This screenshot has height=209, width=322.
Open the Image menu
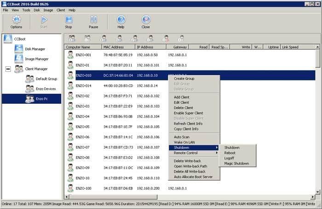coord(48,10)
